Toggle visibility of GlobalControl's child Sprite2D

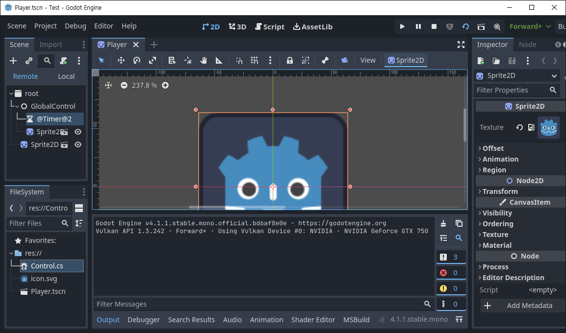(77, 132)
